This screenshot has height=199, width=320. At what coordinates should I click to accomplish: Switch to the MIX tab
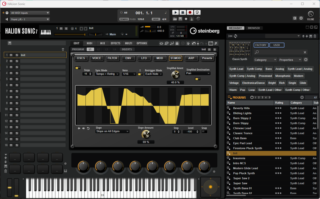click(103, 43)
